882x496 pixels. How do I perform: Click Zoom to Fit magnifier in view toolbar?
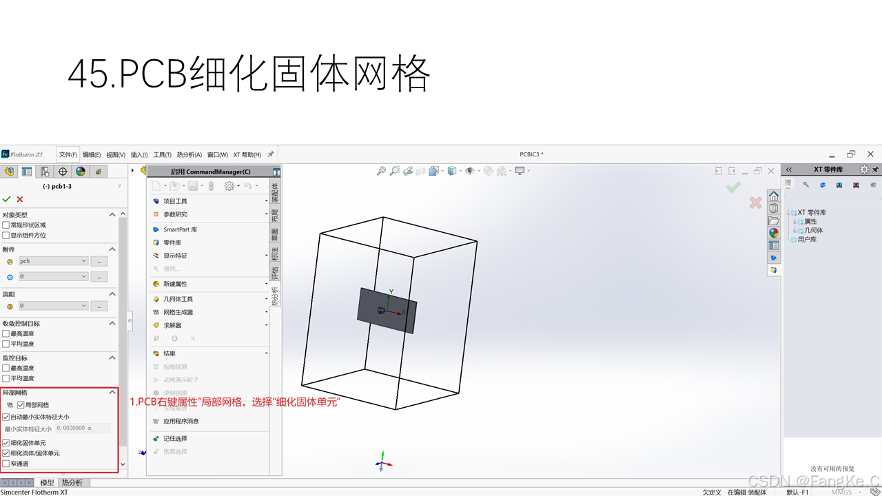tap(381, 171)
